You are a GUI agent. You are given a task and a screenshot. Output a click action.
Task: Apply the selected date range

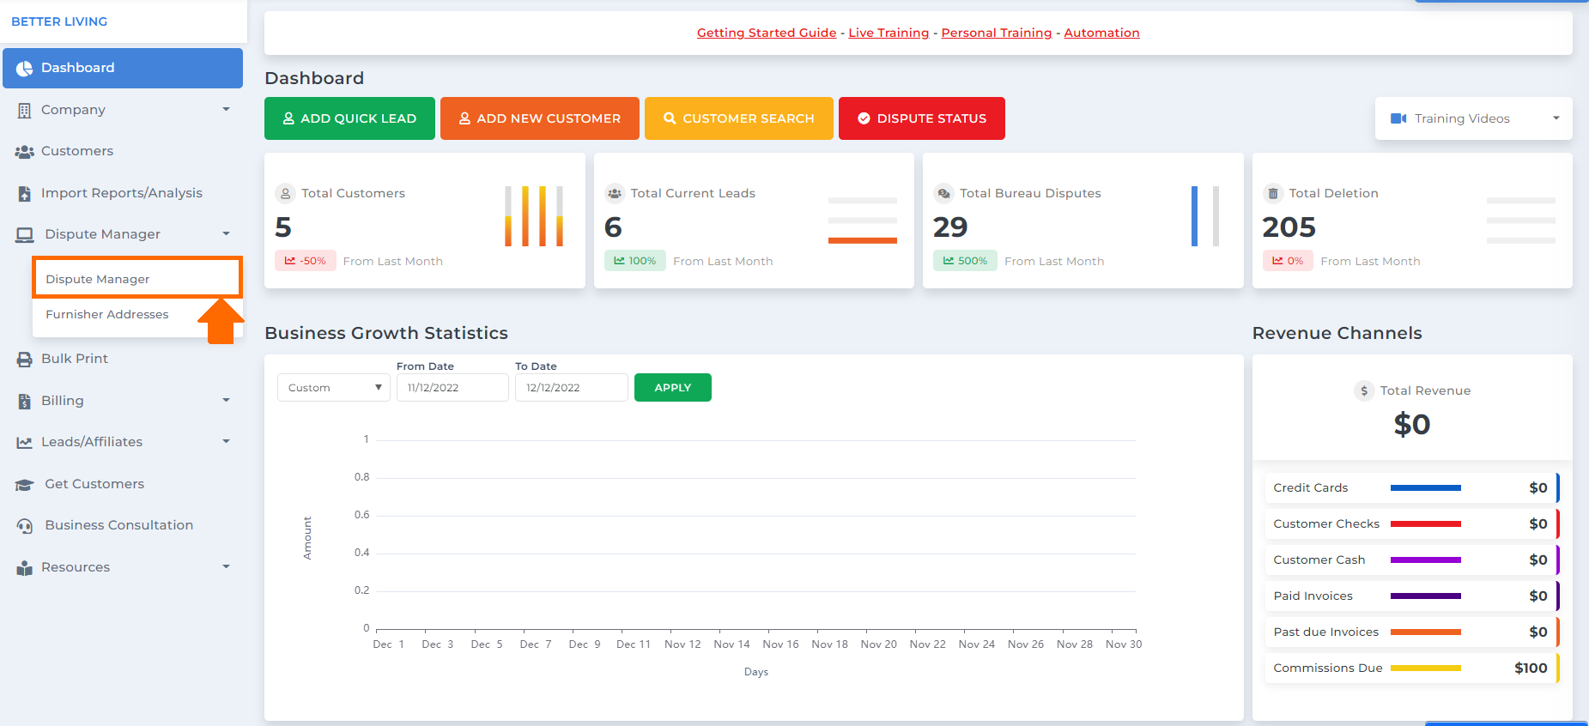click(673, 388)
